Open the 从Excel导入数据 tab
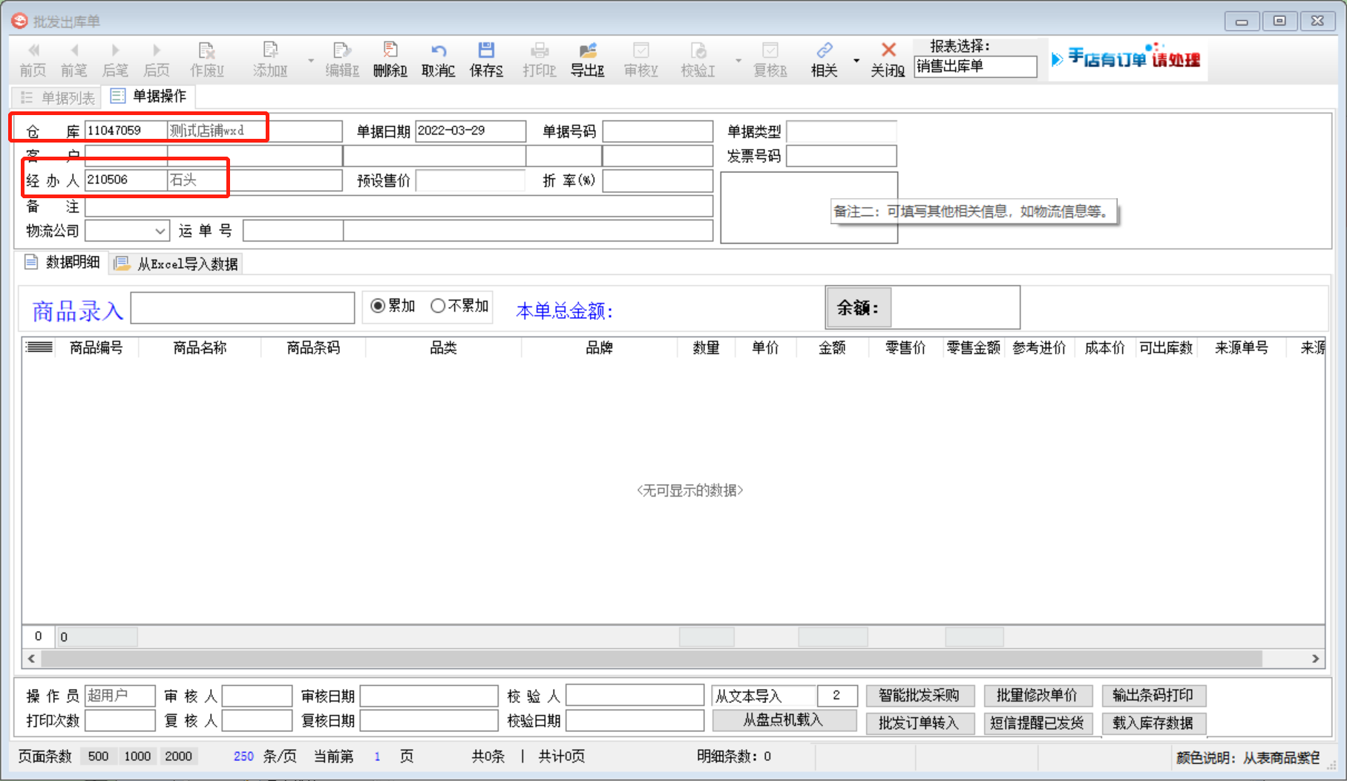The width and height of the screenshot is (1347, 781). point(177,264)
